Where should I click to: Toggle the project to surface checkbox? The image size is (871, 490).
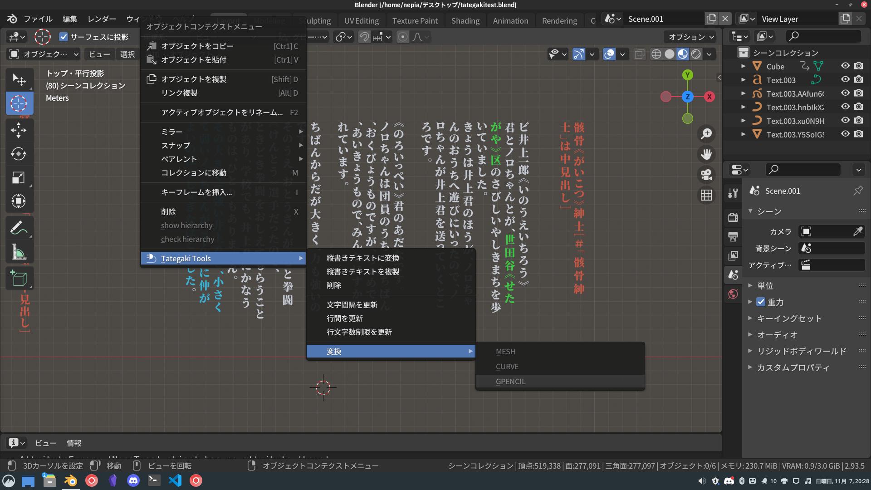(64, 37)
